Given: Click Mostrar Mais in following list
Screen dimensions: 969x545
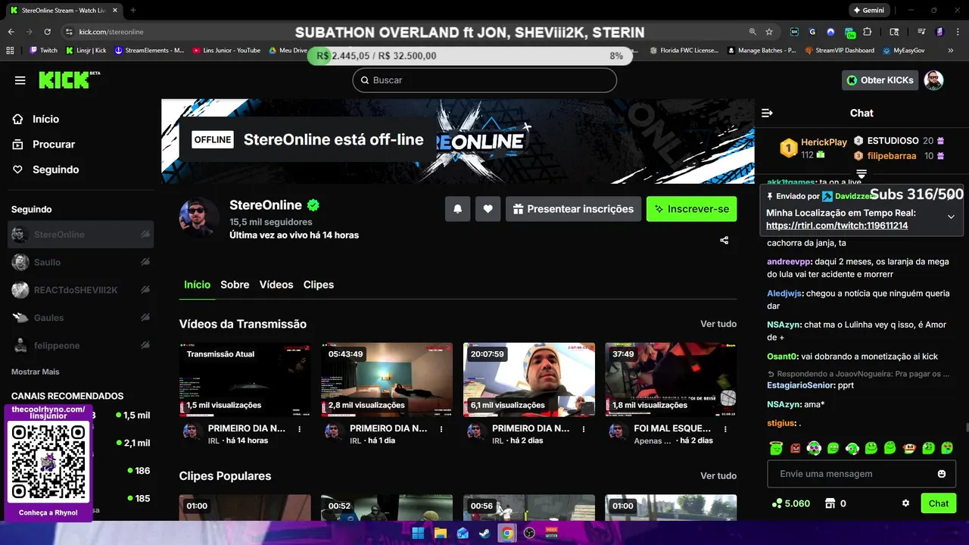Looking at the screenshot, I should point(35,372).
